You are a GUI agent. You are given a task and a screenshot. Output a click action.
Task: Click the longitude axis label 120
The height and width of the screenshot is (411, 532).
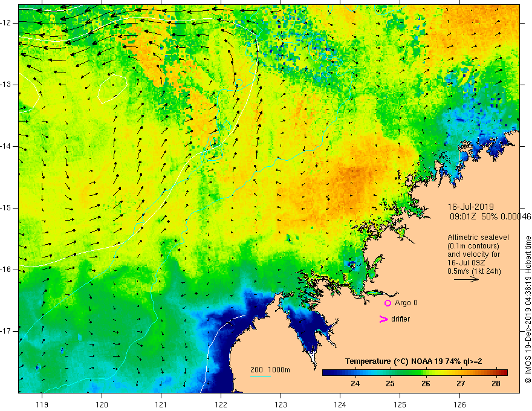(x=102, y=404)
